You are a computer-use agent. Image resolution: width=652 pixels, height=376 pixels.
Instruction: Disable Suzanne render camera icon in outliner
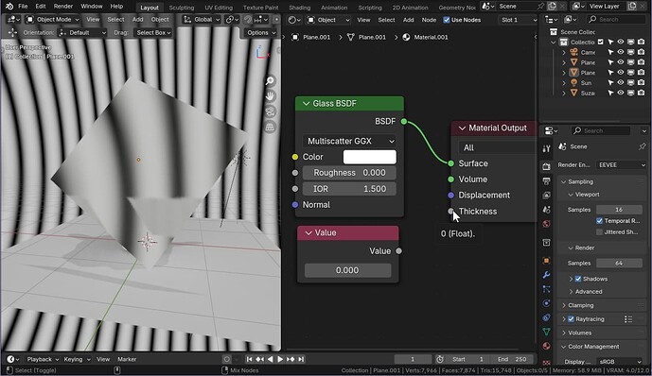[641, 93]
